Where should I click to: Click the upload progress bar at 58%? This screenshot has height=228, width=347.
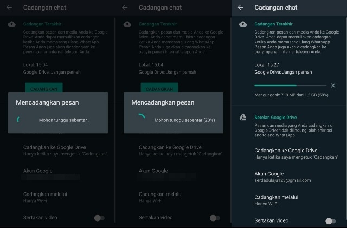(x=291, y=86)
